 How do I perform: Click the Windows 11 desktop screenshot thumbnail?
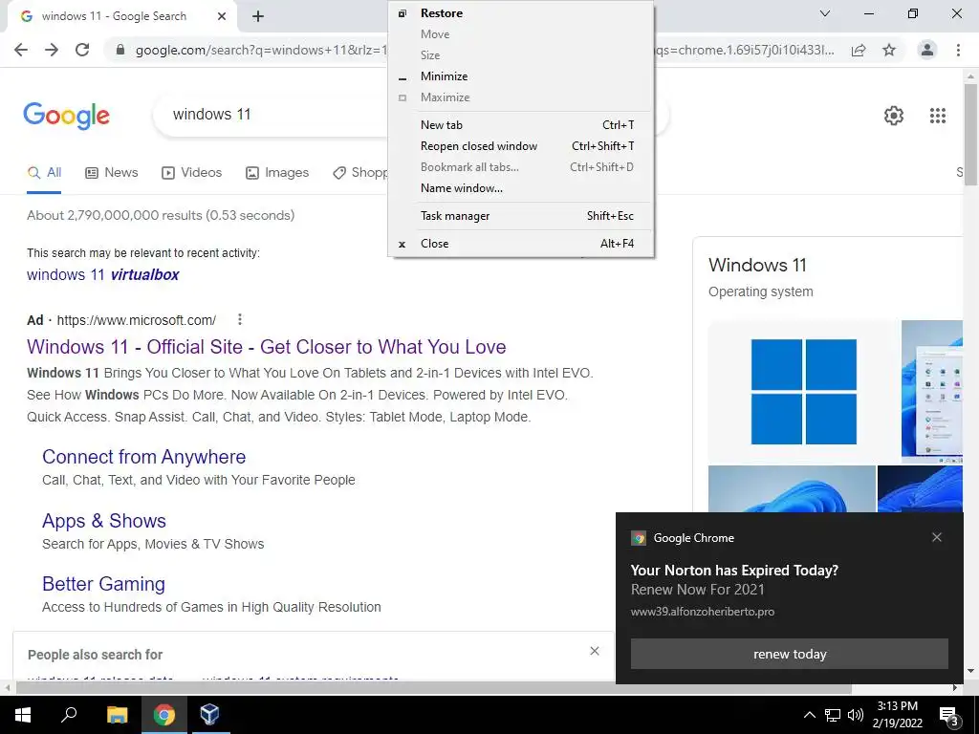coord(932,392)
